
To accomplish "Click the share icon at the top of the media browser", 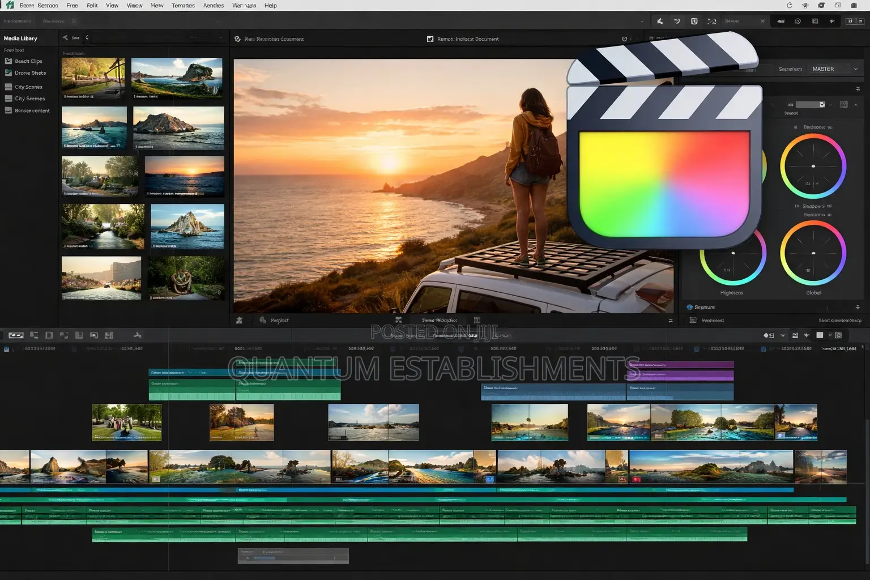I will click(x=65, y=38).
